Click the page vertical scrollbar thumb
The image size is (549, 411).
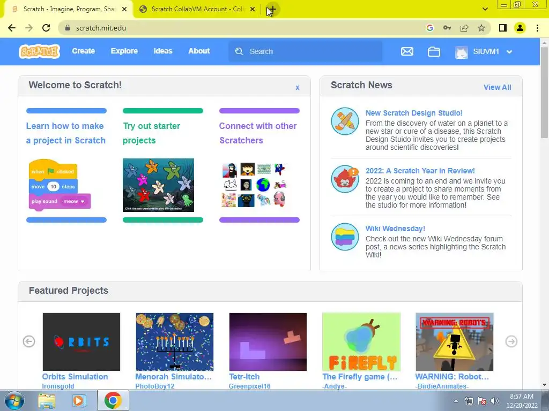[544, 93]
